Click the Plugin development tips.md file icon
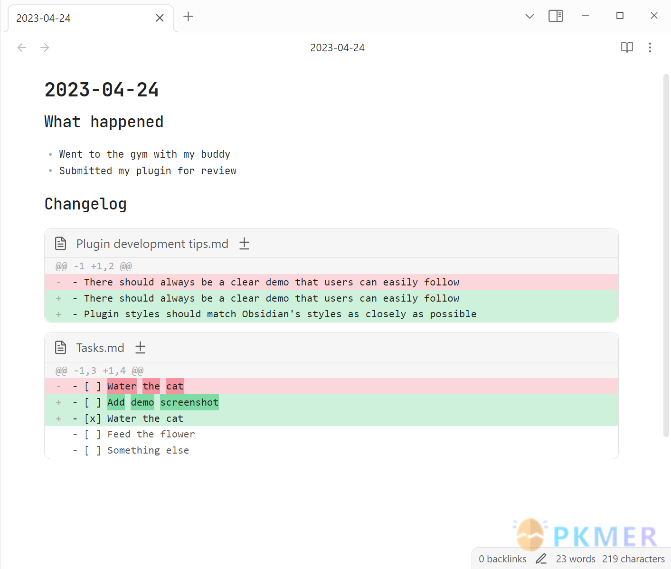Viewport: 671px width, 569px height. [x=61, y=244]
